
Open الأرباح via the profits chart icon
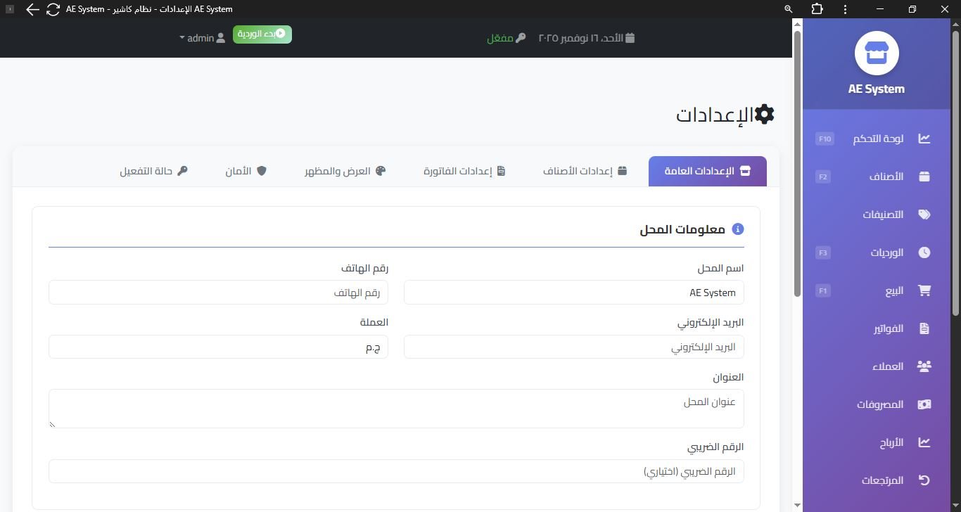[x=924, y=442]
